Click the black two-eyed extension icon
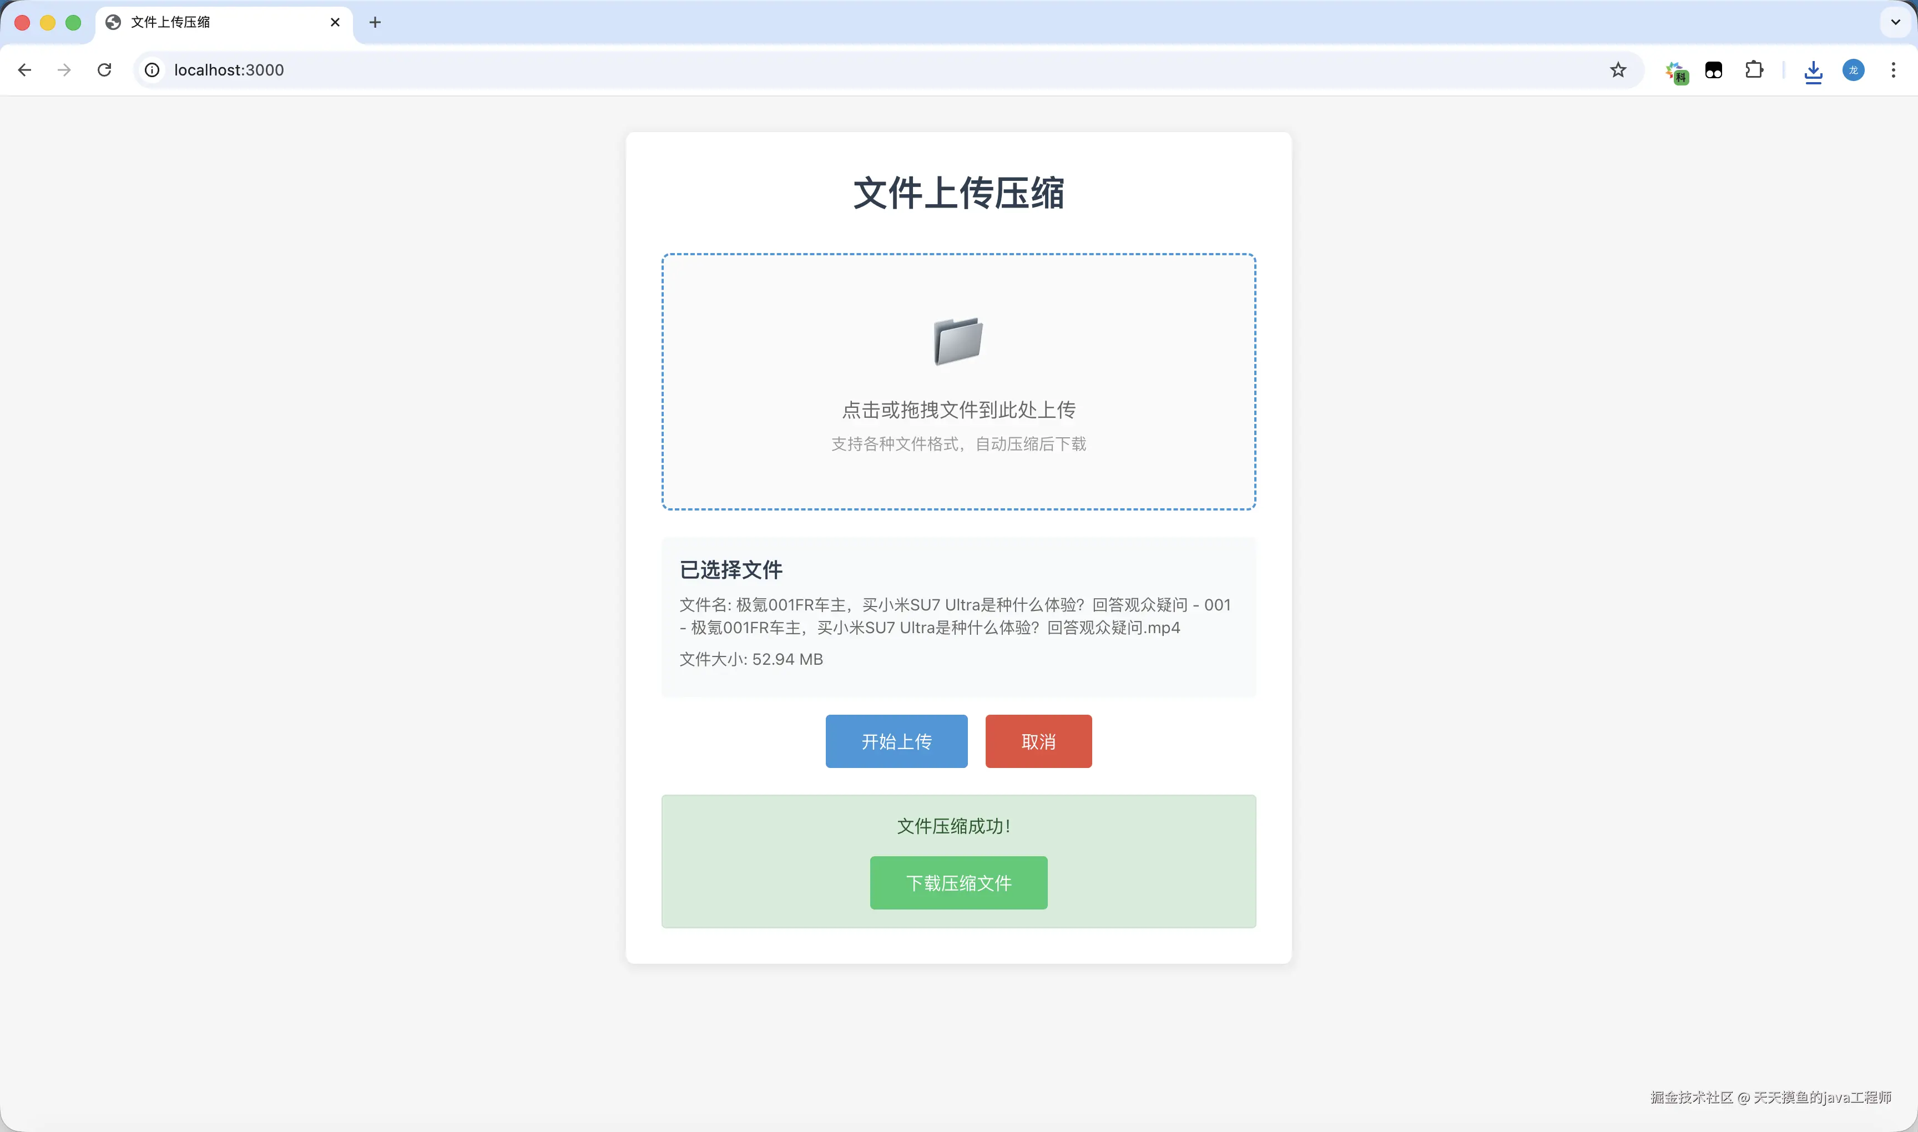The image size is (1918, 1132). 1714,70
